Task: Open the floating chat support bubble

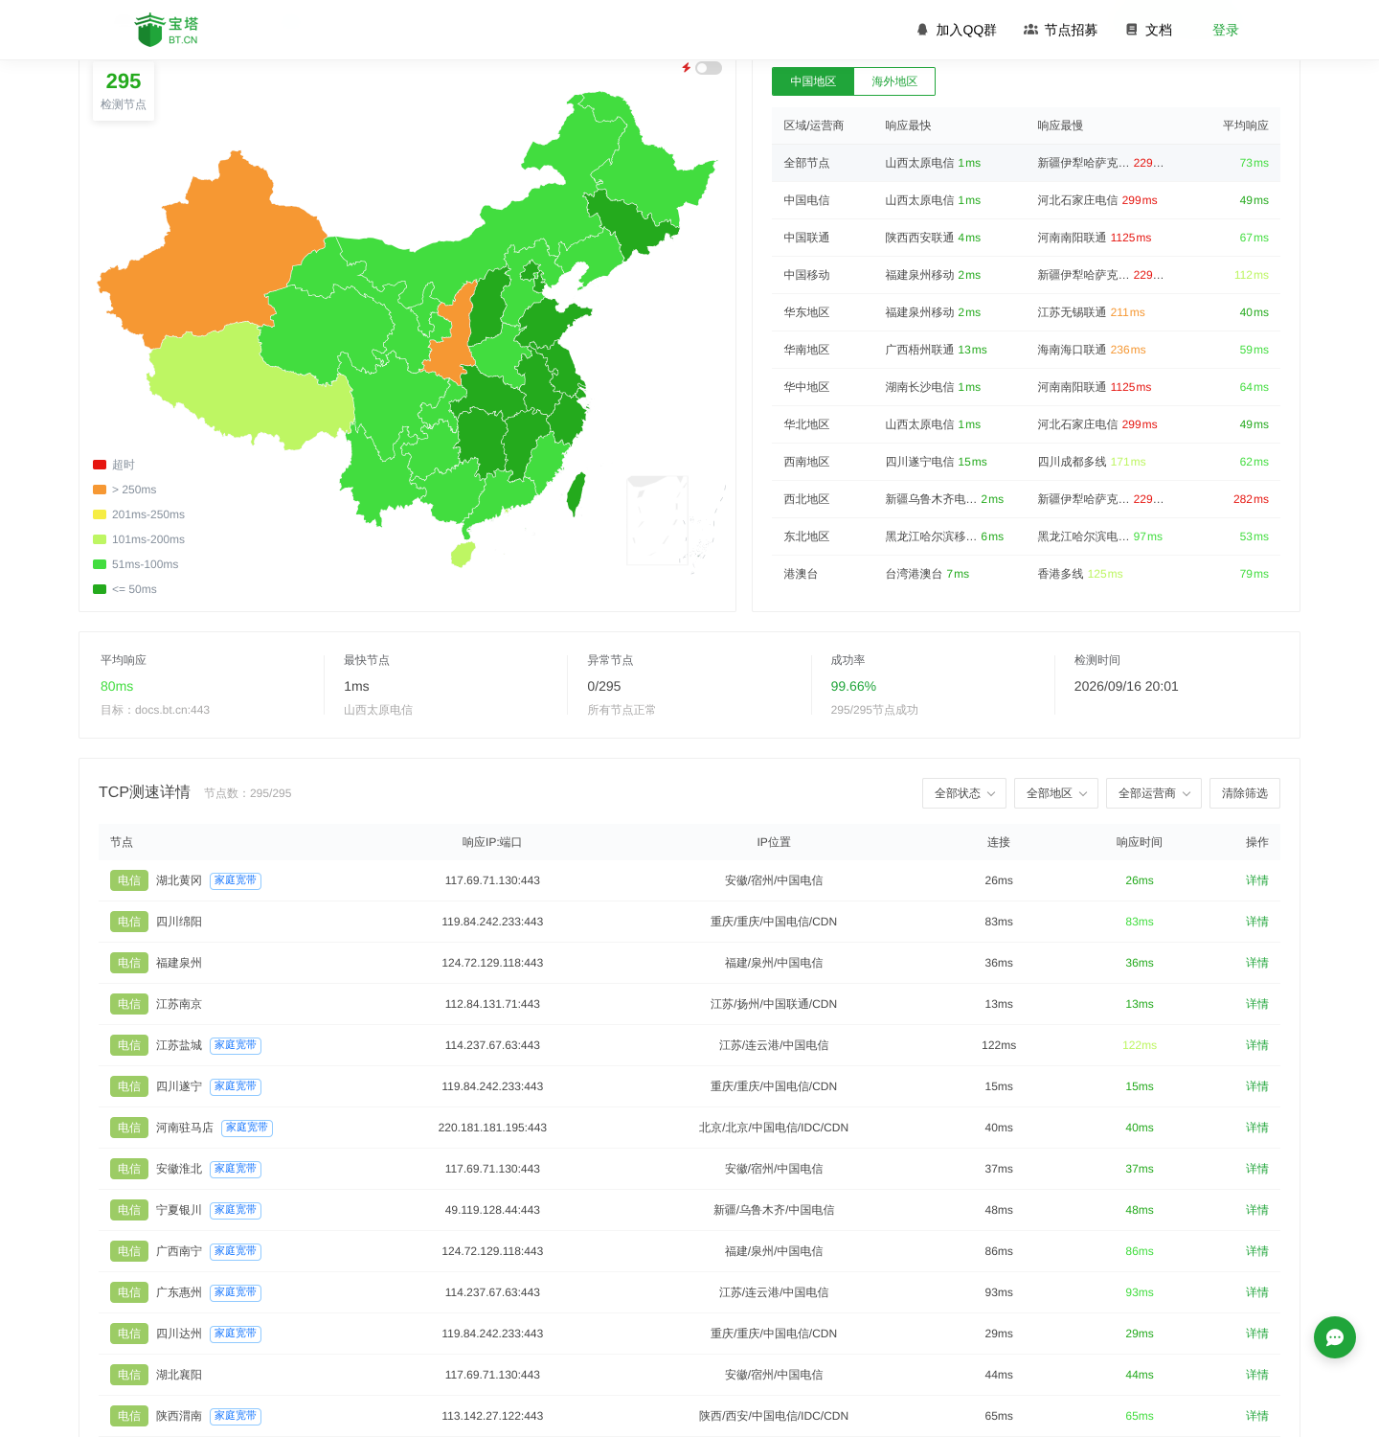Action: tap(1335, 1337)
